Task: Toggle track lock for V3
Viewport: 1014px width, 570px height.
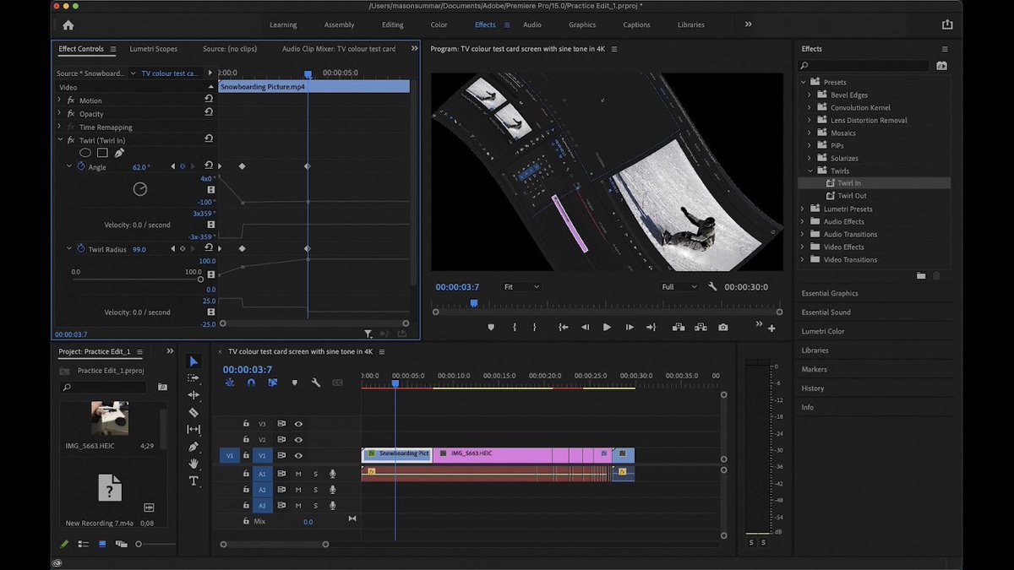Action: (246, 424)
